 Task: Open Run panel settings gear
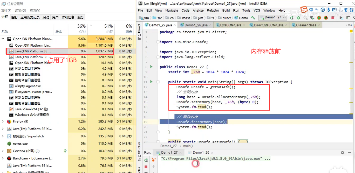[343, 153]
